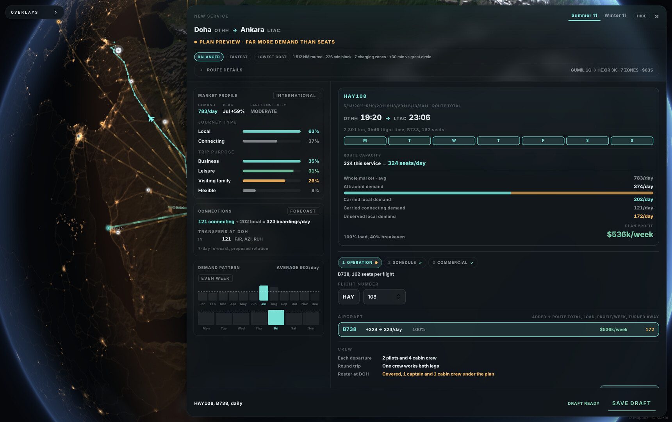The image size is (672, 422).
Task: Click the Hide button
Action: [x=642, y=16]
